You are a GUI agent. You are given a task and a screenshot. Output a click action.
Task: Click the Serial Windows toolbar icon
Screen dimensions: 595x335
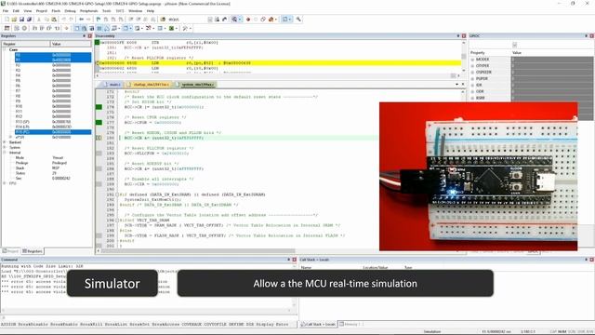pyautogui.click(x=137, y=28)
